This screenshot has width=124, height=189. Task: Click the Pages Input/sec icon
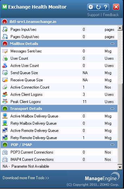5,30
